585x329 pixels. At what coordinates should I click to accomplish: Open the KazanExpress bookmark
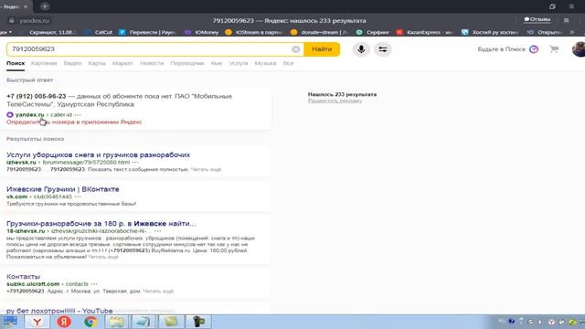424,33
